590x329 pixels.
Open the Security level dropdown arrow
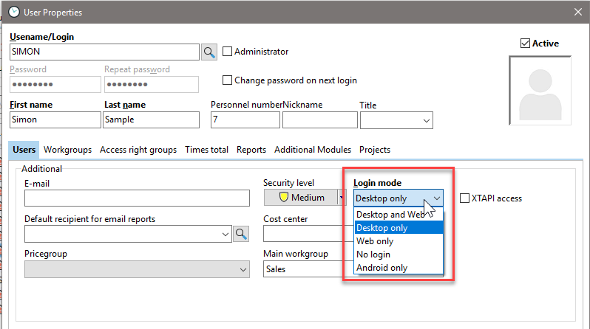tap(342, 198)
